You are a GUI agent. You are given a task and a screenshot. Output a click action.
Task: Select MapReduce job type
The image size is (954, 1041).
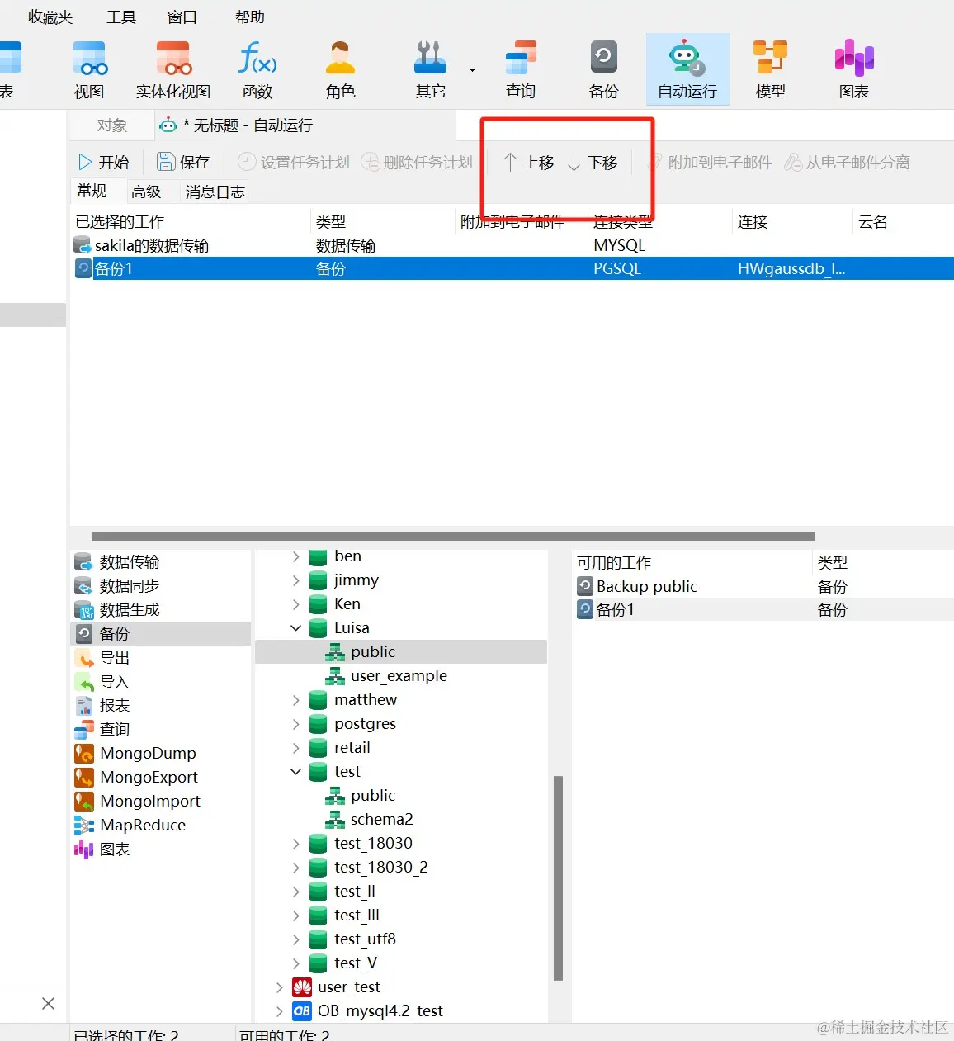pos(161,826)
